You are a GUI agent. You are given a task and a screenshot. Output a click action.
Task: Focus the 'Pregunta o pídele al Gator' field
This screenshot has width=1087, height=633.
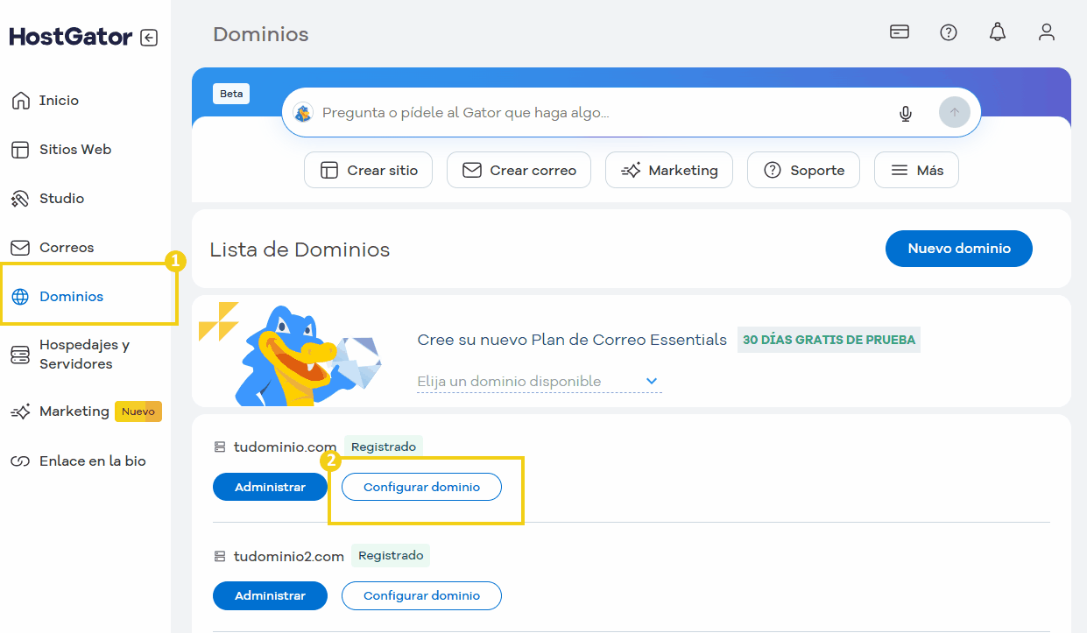(x=596, y=113)
